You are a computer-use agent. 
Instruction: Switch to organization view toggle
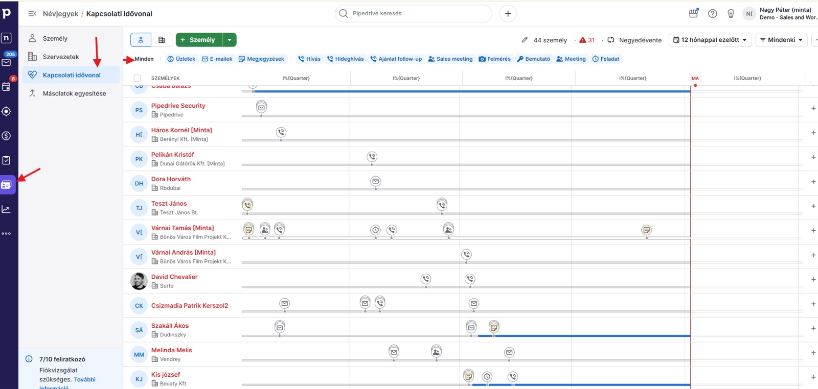coord(162,40)
